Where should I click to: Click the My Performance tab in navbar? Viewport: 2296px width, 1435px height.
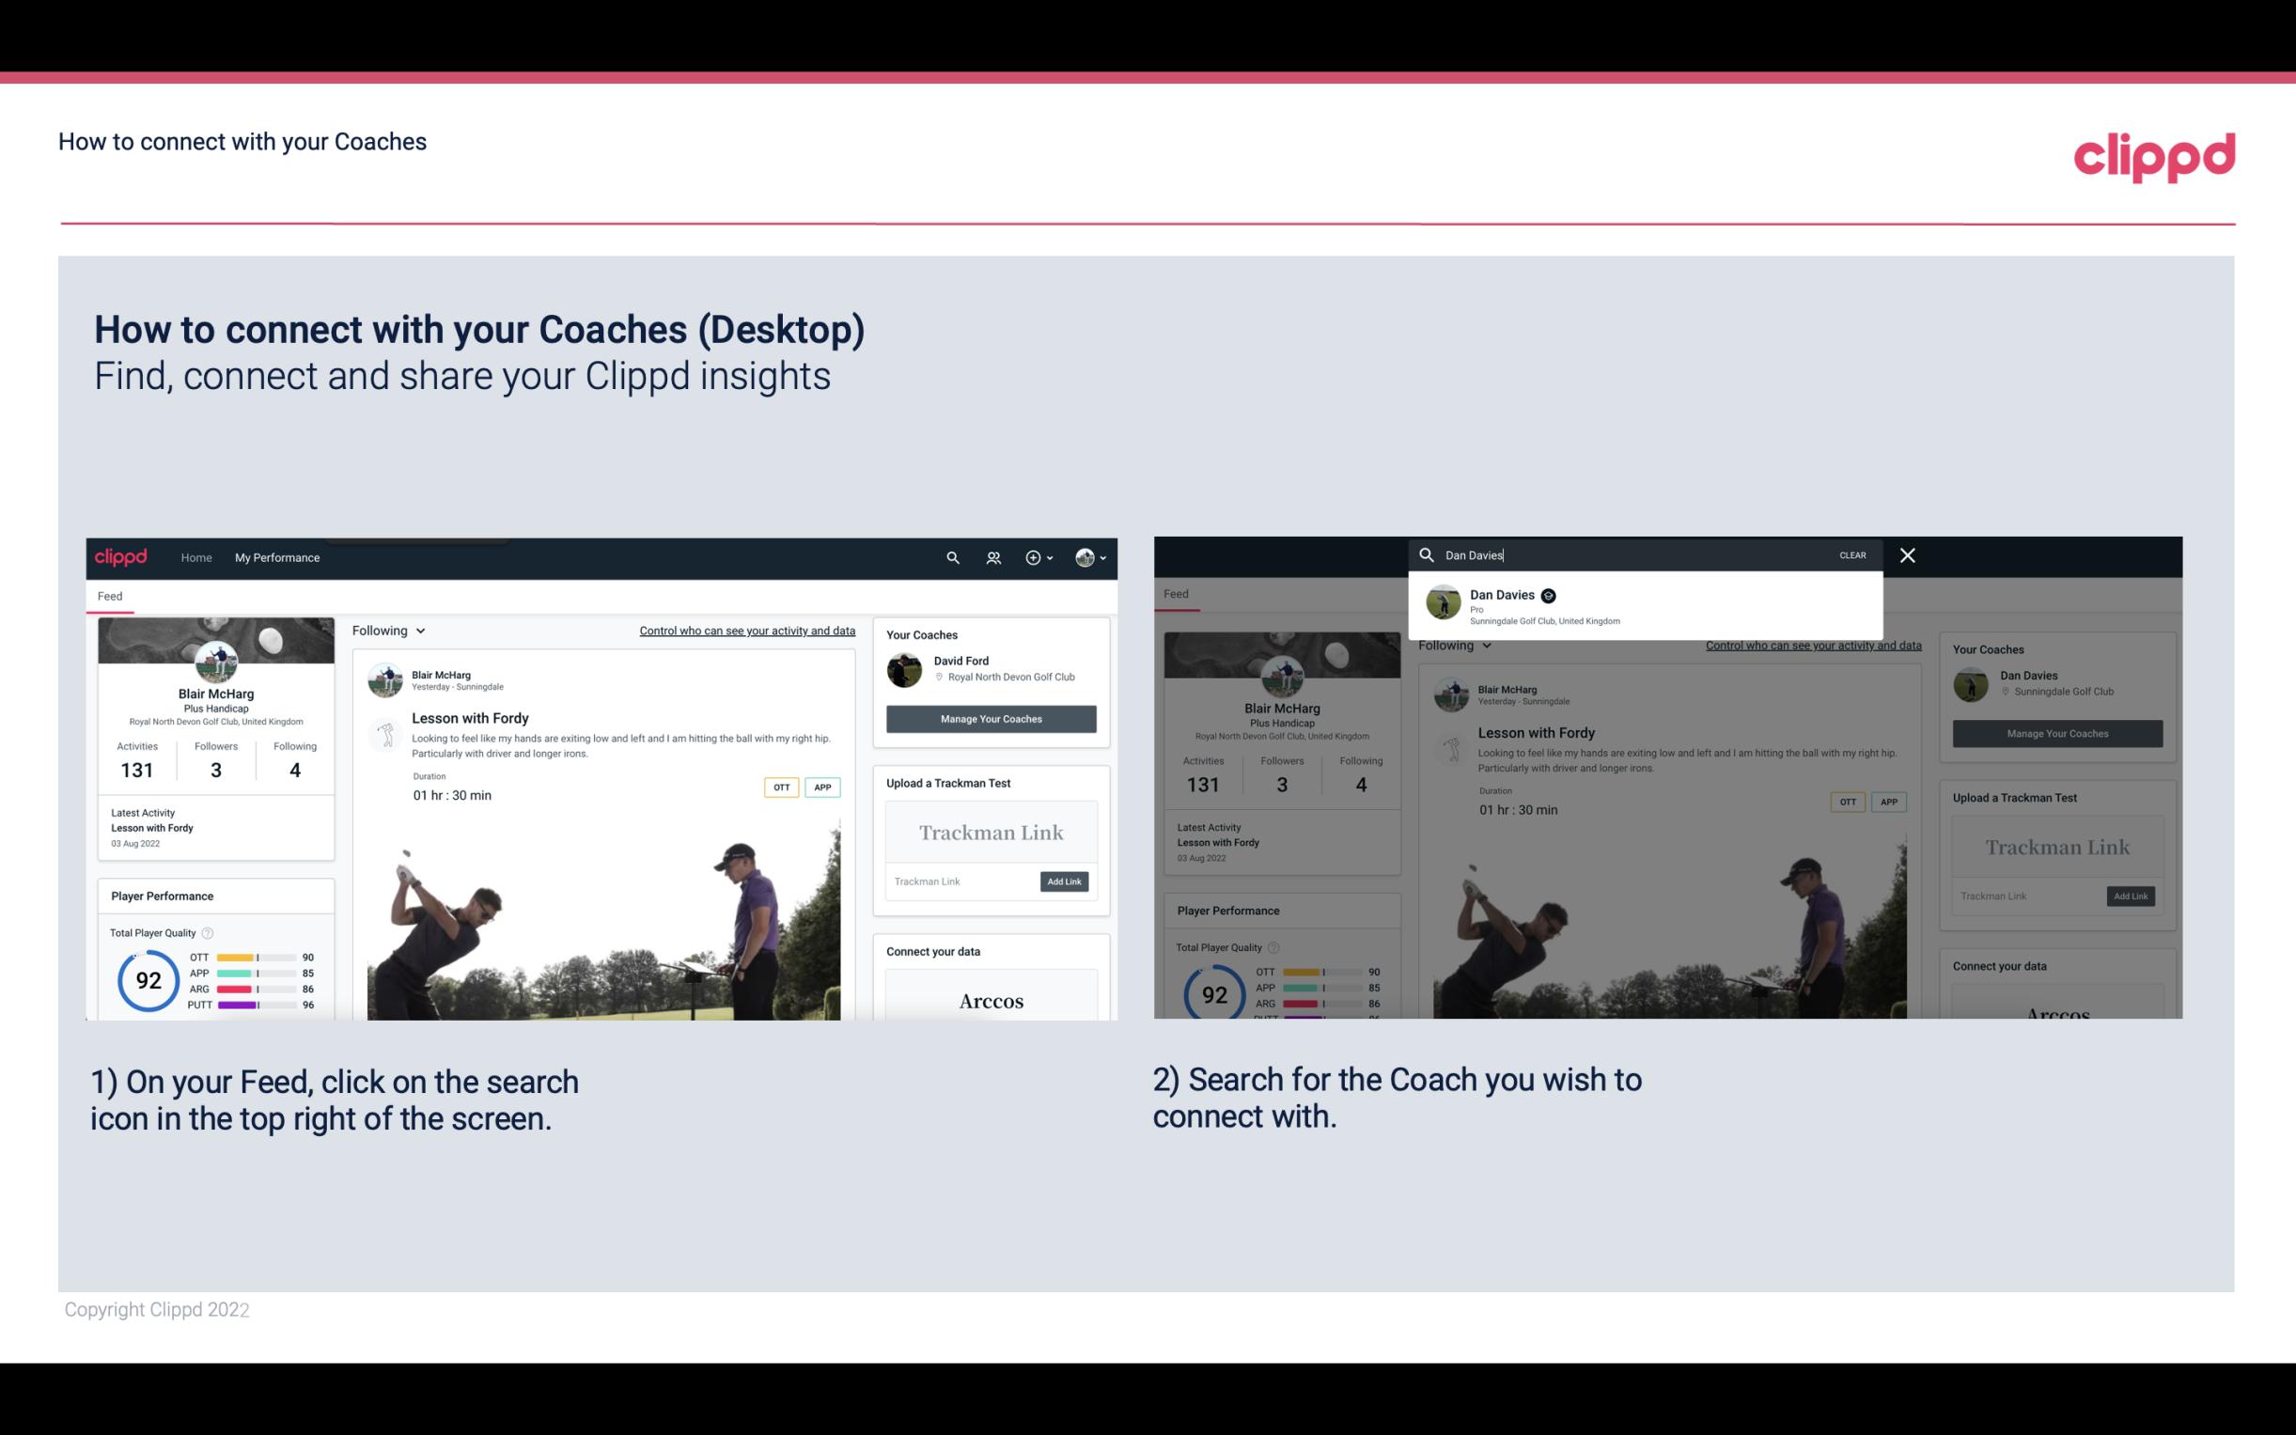[277, 557]
